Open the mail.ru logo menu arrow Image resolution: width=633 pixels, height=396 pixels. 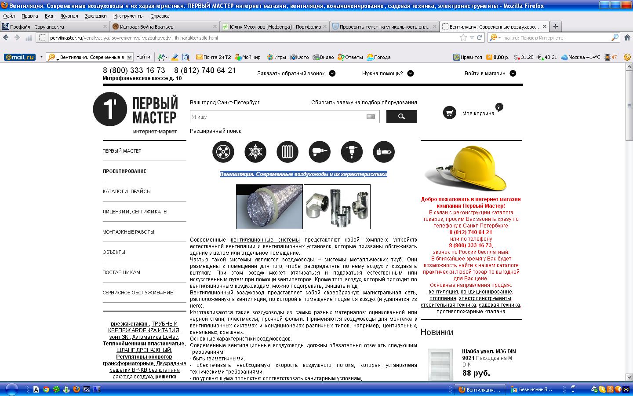coord(41,57)
